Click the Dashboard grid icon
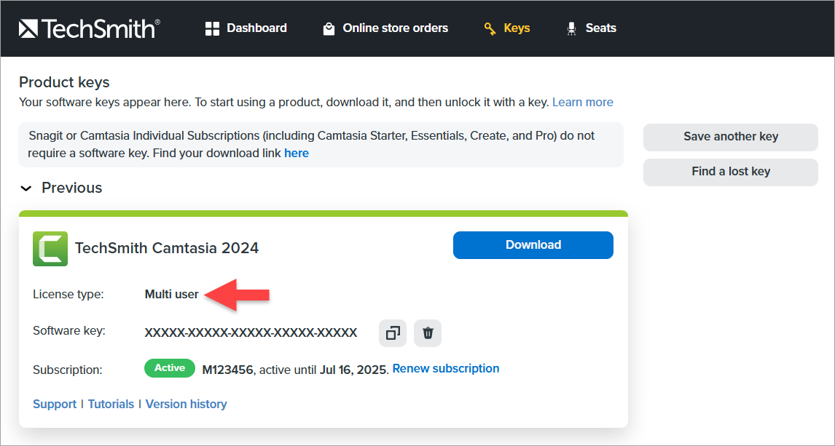This screenshot has height=446, width=835. [x=213, y=28]
